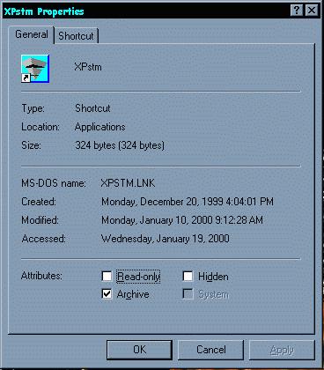Uncheck the Archive attribute checkbox

click(107, 293)
